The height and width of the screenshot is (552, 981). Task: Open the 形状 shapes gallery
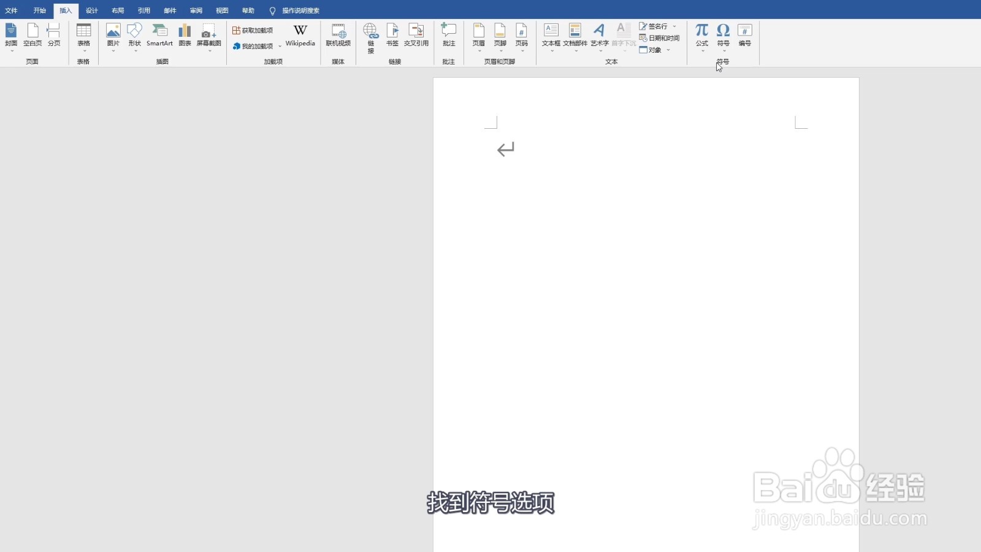(135, 37)
